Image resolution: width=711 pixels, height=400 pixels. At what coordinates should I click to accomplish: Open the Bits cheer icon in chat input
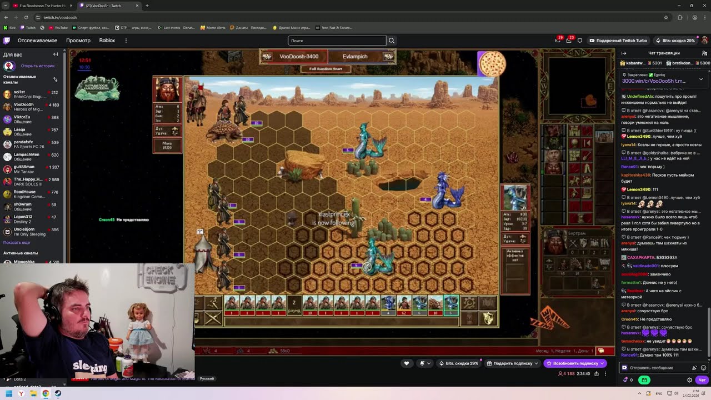coord(694,368)
